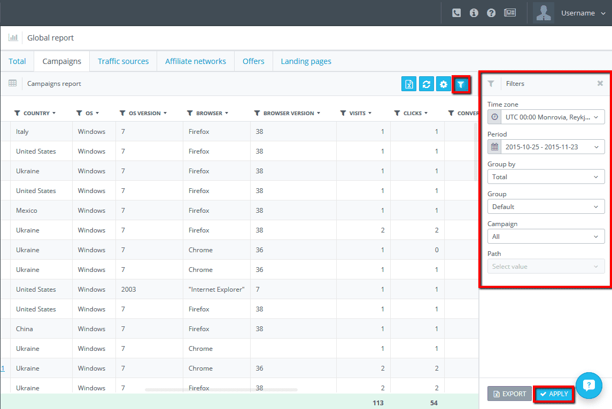The width and height of the screenshot is (612, 409).
Task: Click the clock icon beside time zone
Action: click(494, 117)
